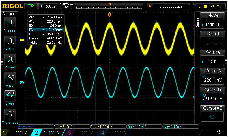The height and width of the screenshot is (137, 228).
Task: Open the cursor Select line type menu
Action: pyautogui.click(x=213, y=39)
